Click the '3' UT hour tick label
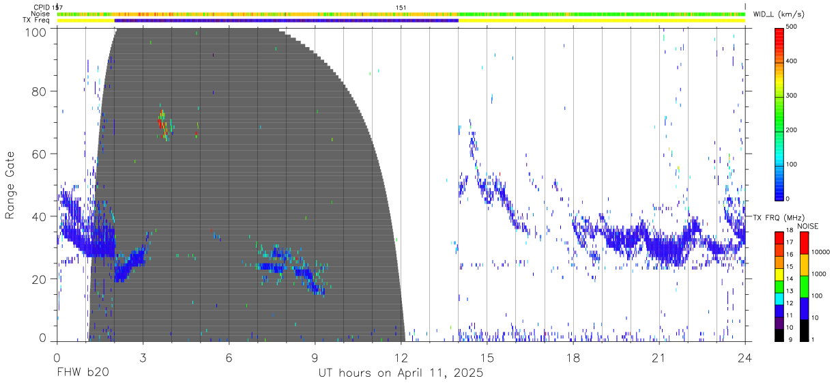Image resolution: width=838 pixels, height=387 pixels. 143,358
